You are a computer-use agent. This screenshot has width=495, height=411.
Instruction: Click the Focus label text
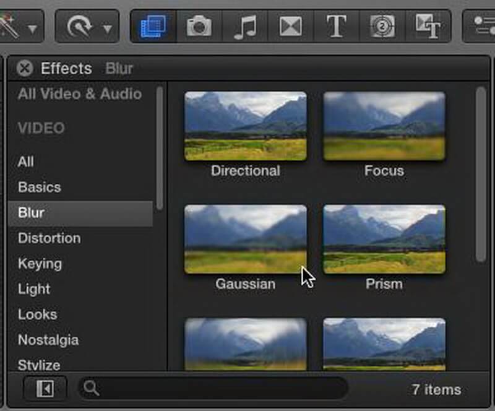(384, 171)
